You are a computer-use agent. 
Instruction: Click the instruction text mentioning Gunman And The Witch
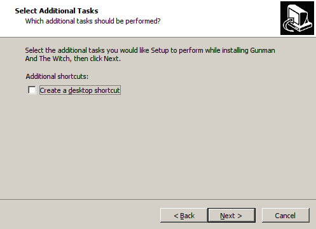point(150,54)
